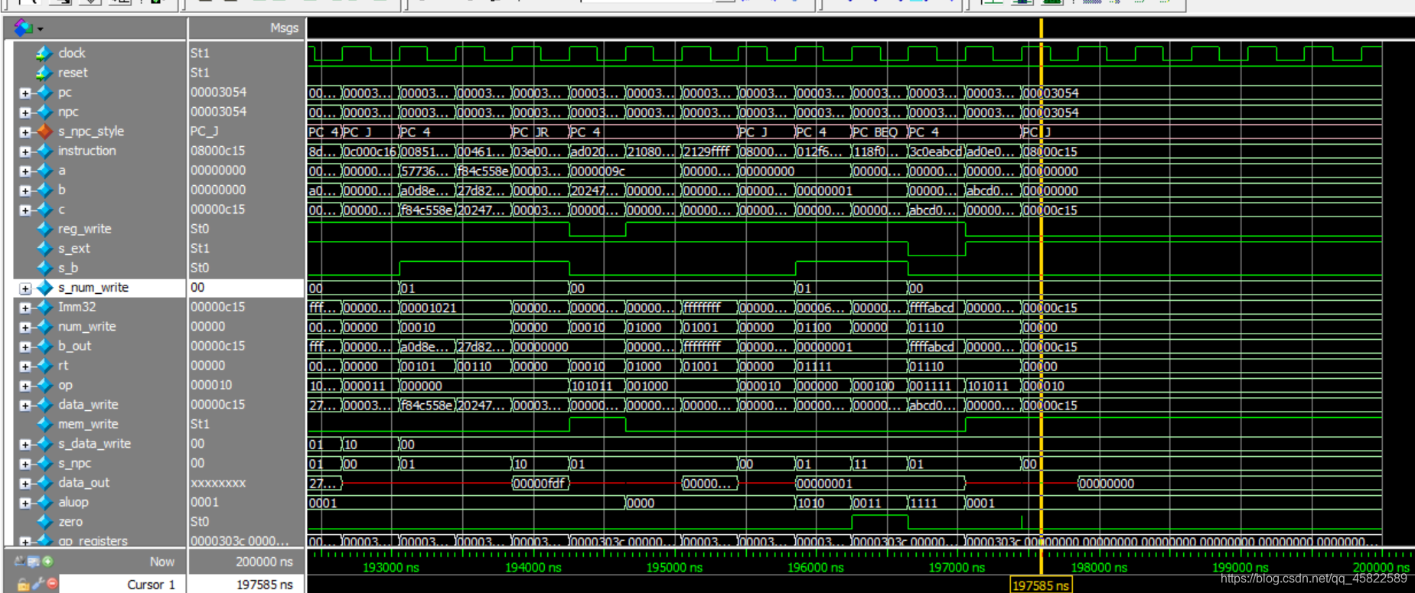Image resolution: width=1415 pixels, height=593 pixels.
Task: Click the clock signal icon
Action: tap(44, 54)
